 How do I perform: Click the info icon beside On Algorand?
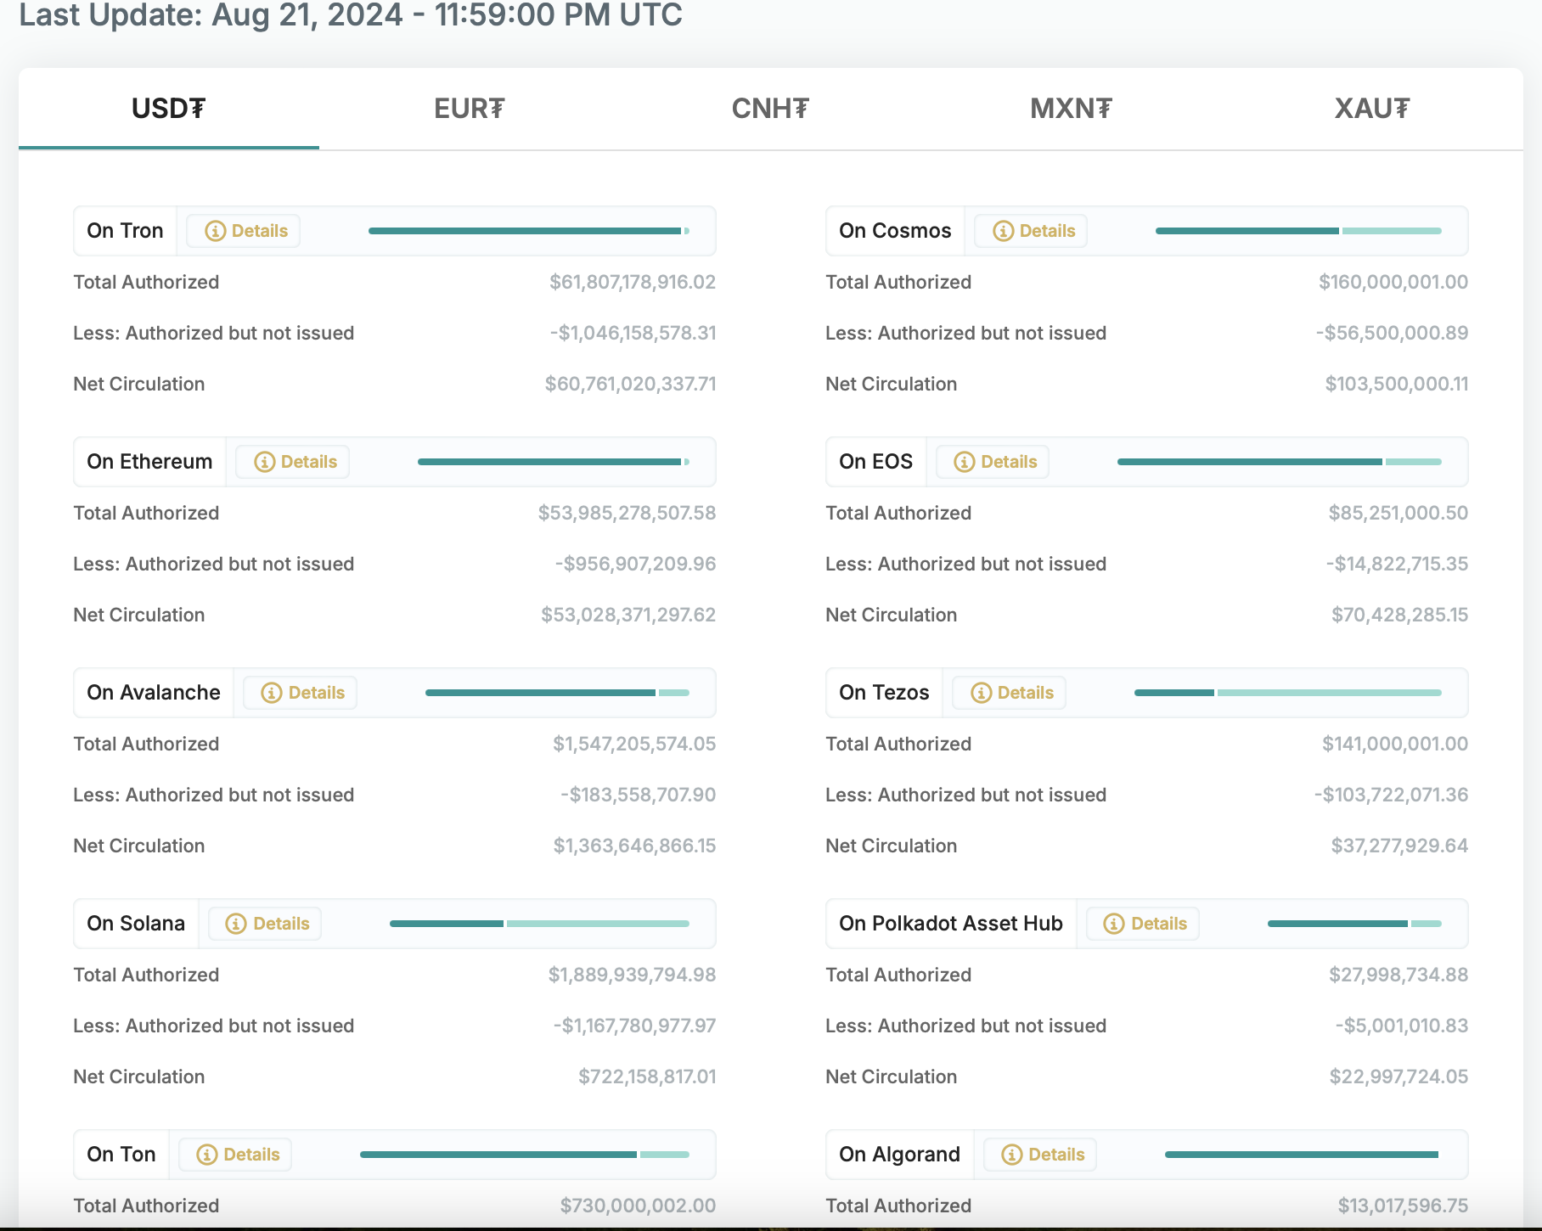click(x=1012, y=1155)
